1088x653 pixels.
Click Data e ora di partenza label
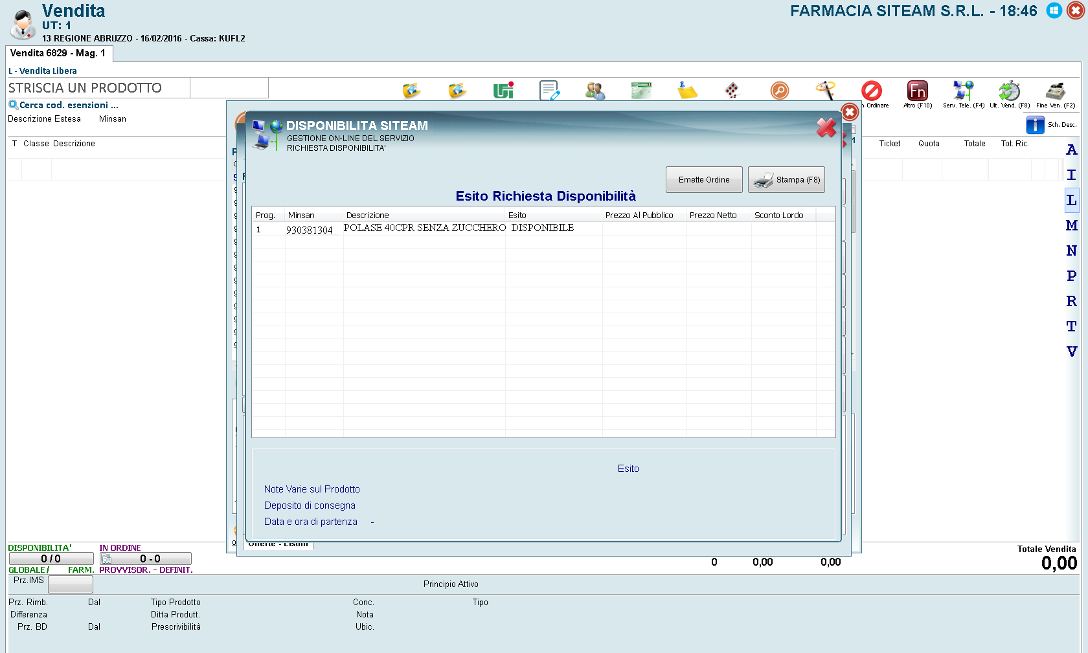(311, 522)
